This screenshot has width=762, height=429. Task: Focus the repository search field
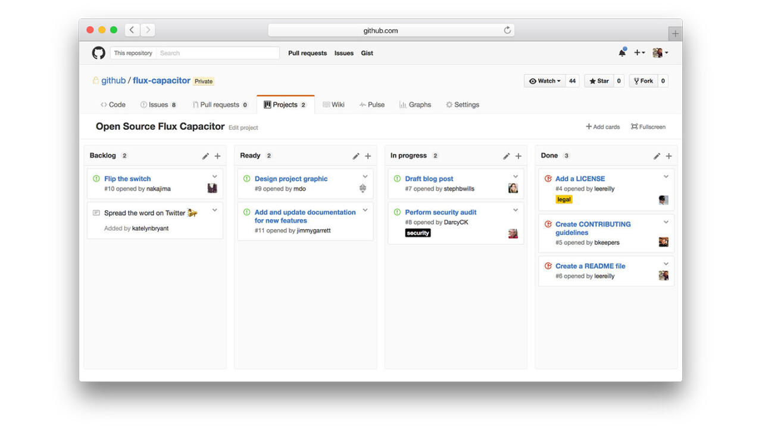[217, 53]
